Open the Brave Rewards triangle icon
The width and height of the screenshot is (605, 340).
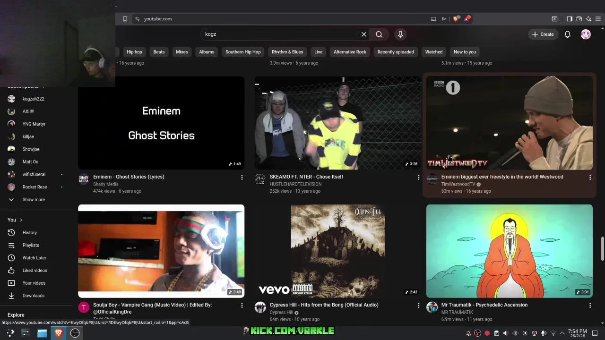tap(467, 19)
